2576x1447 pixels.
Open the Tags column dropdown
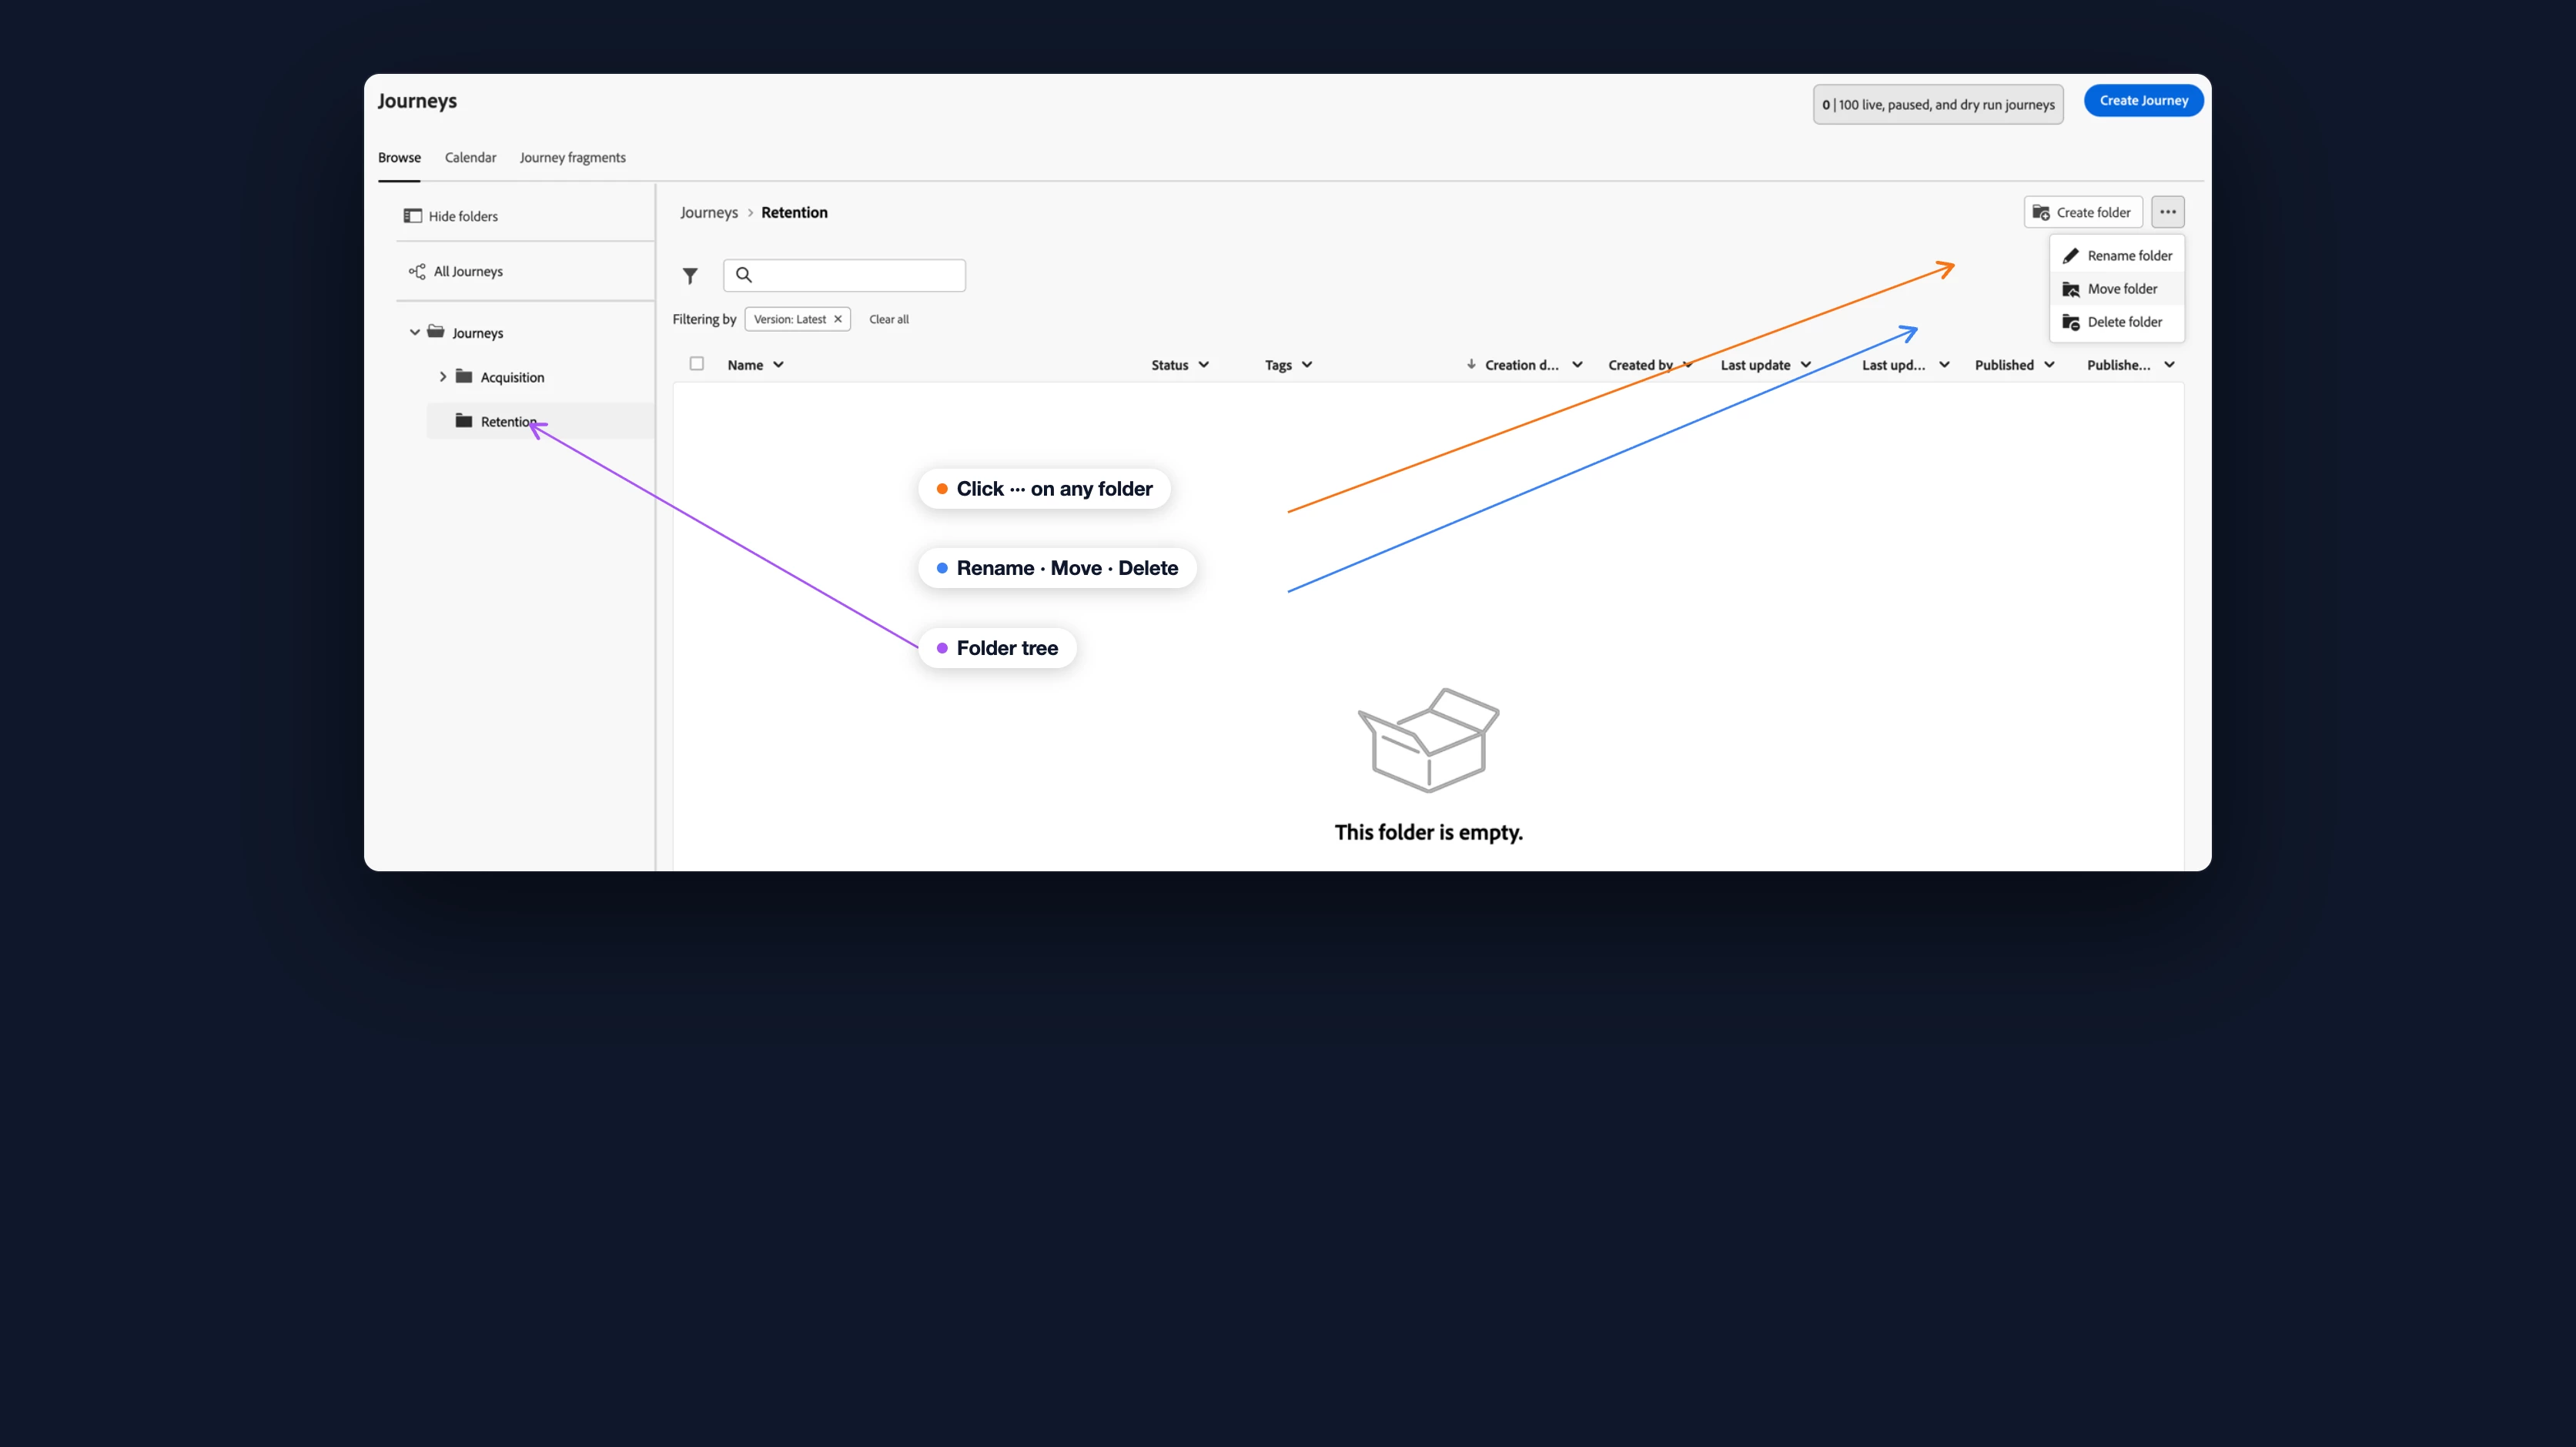[x=1307, y=365]
